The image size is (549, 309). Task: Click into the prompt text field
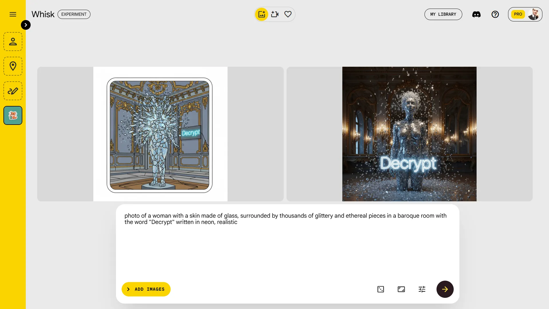tap(287, 243)
